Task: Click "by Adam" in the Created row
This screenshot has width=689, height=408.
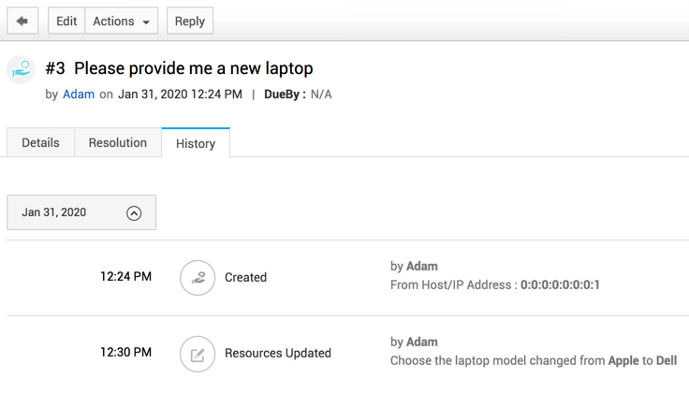Action: click(x=414, y=266)
